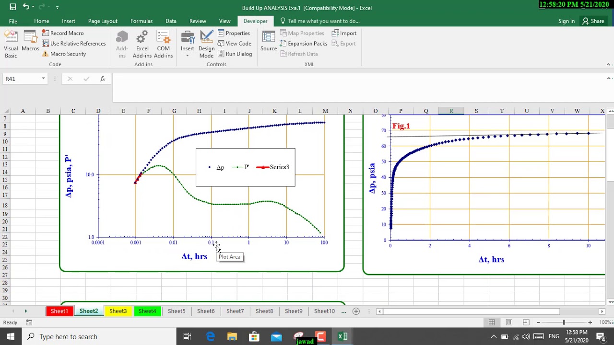
Task: Switch to the View tab
Action: (224, 21)
